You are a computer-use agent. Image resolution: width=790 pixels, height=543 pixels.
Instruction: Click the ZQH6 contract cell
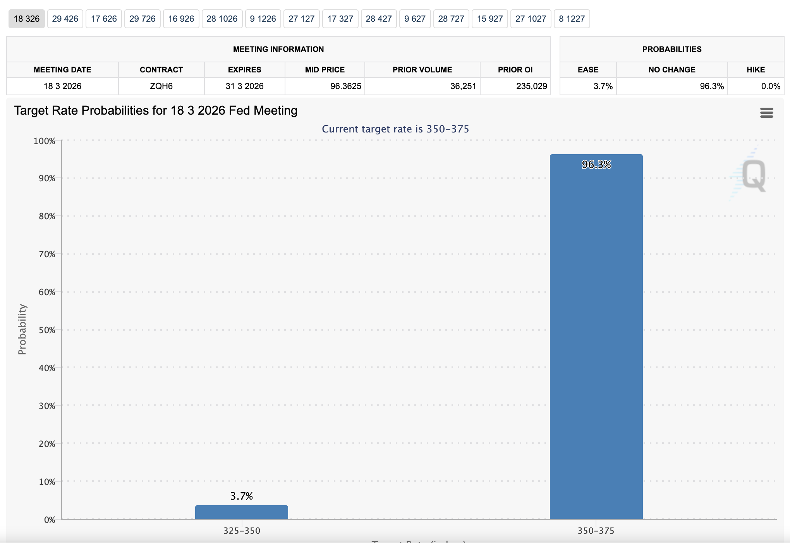161,86
